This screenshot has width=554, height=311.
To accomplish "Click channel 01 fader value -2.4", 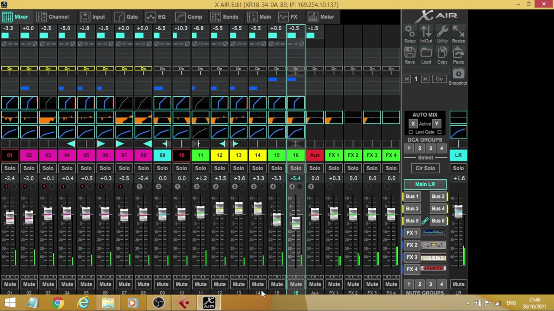I will [x=10, y=178].
